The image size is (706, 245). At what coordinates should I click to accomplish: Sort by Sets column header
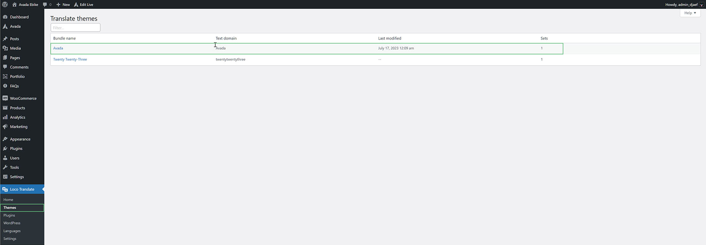coord(544,38)
